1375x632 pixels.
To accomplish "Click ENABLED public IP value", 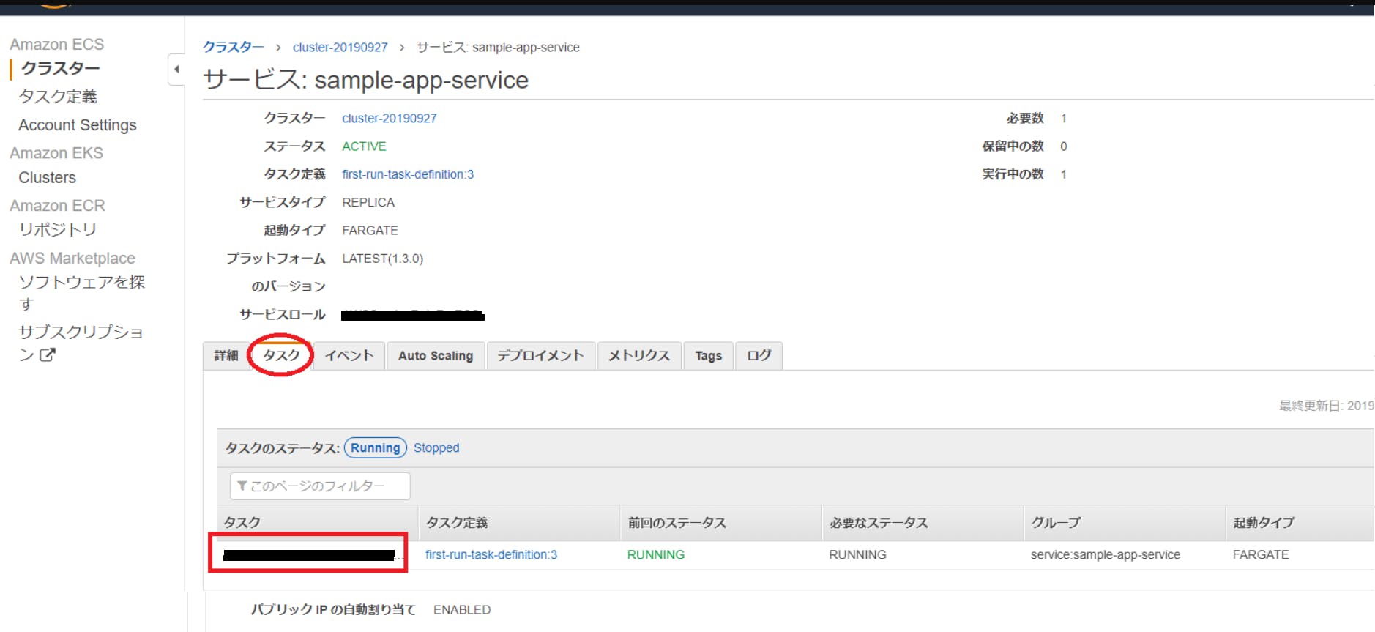I will [462, 610].
